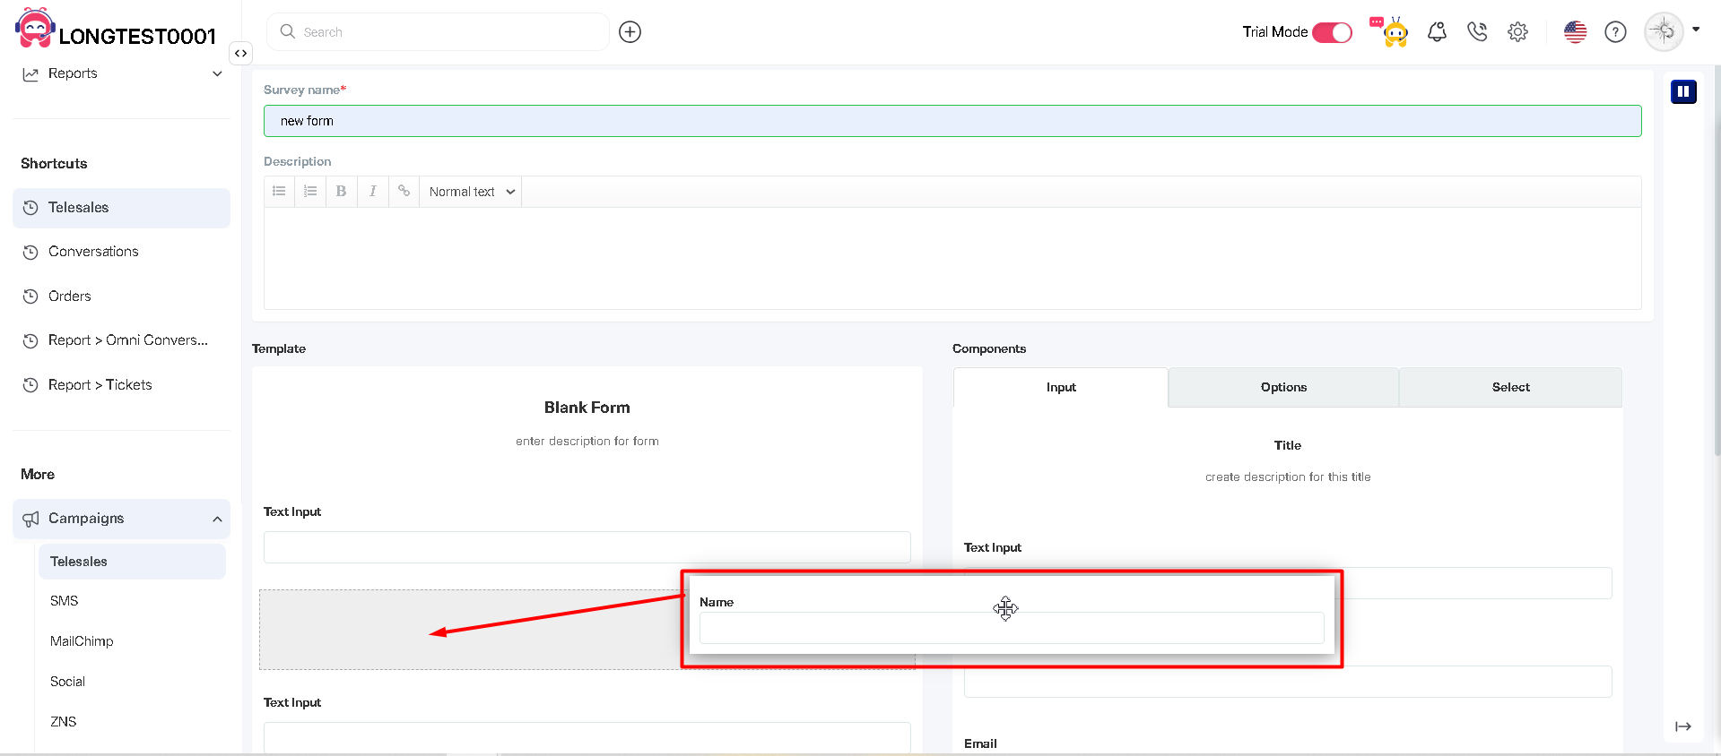Toggle Trial Mode switch
The height and width of the screenshot is (756, 1721).
coord(1332,32)
